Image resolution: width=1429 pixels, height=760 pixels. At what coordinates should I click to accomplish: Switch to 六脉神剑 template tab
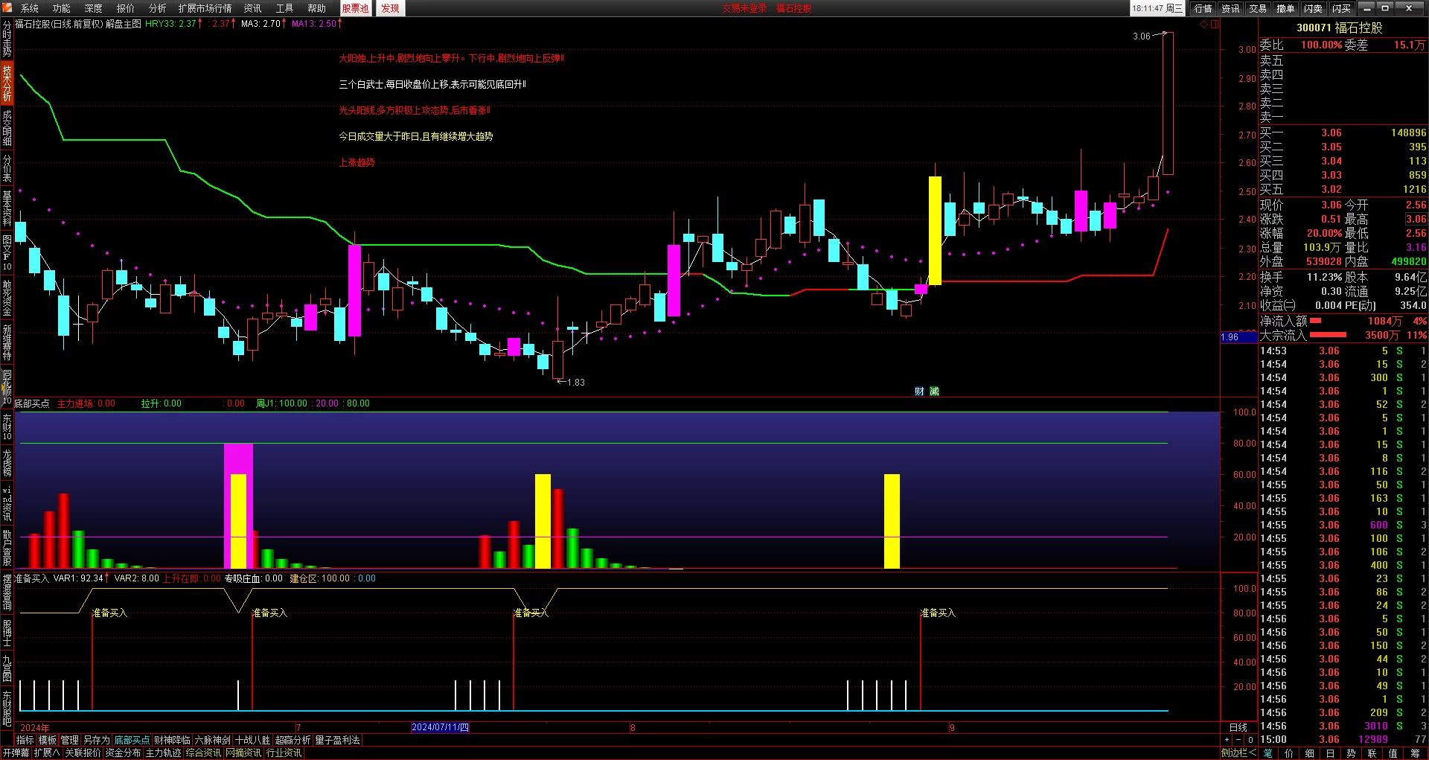[212, 740]
